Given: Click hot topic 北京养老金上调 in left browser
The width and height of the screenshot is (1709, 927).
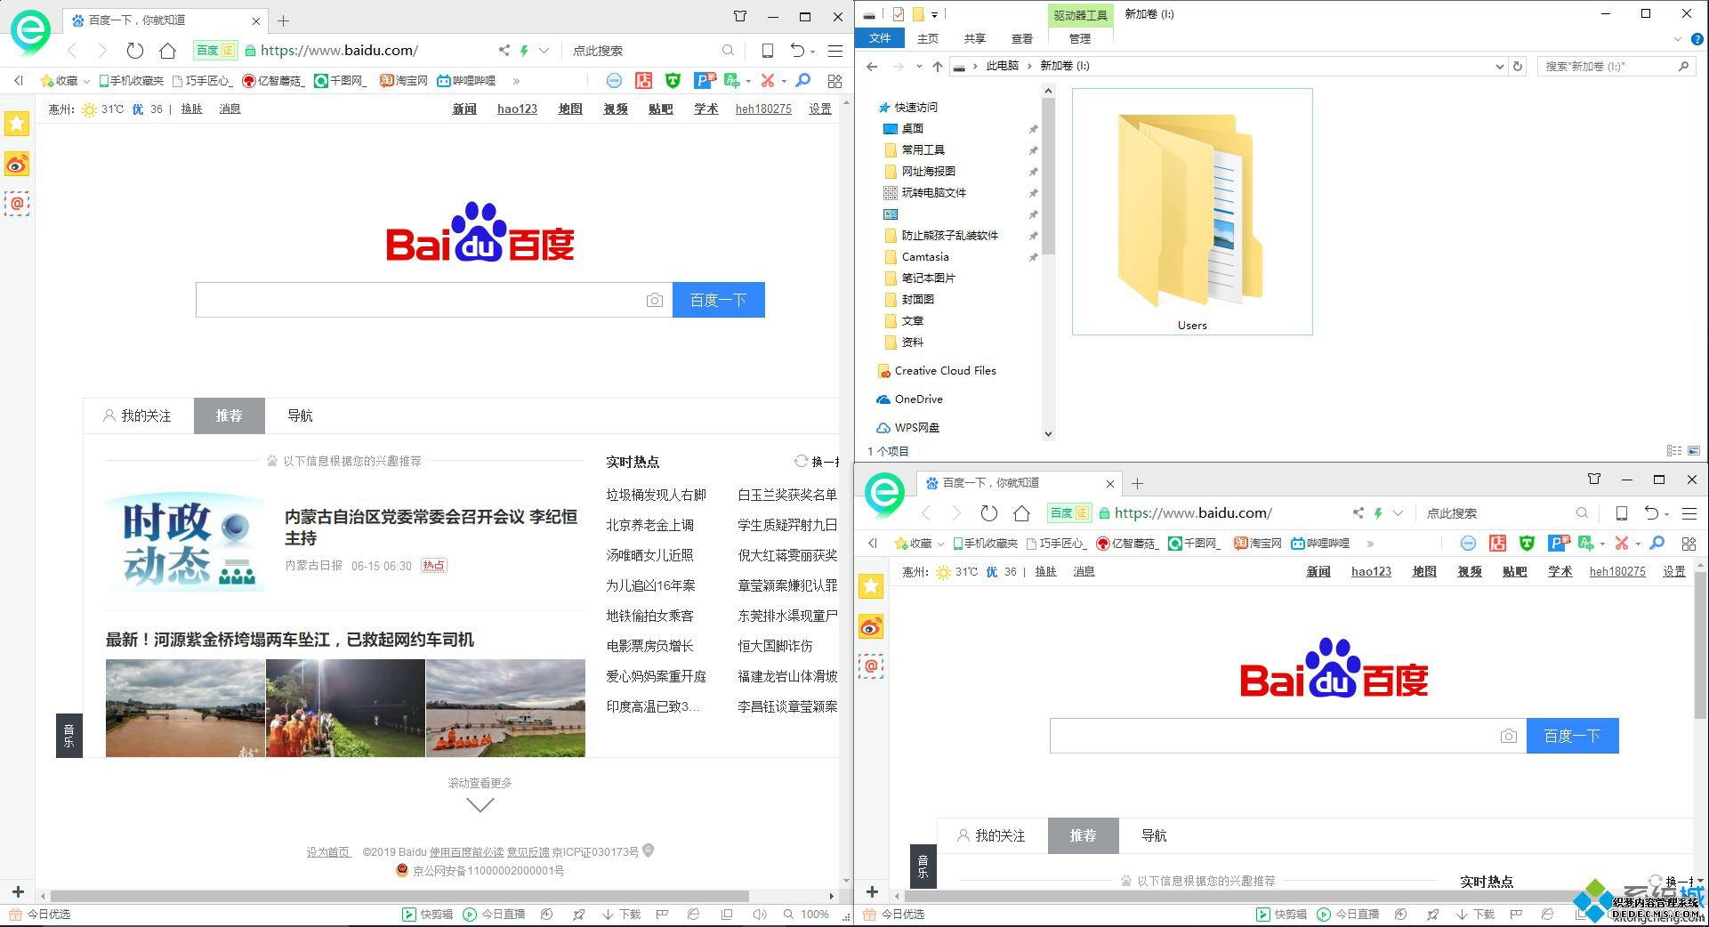Looking at the screenshot, I should 650,525.
